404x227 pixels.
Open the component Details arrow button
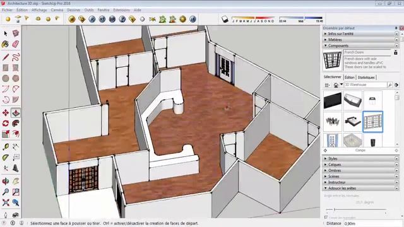tap(396, 84)
